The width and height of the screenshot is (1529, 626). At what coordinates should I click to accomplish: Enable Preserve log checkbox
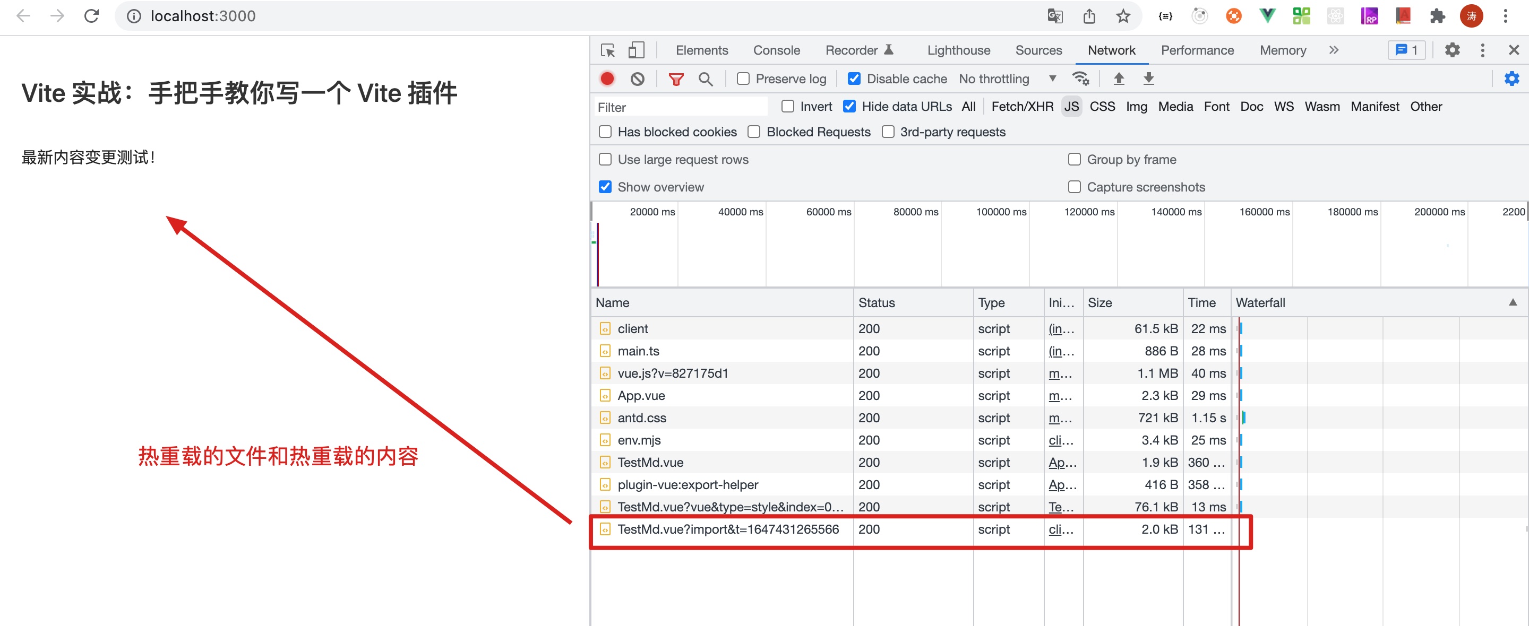(x=743, y=79)
